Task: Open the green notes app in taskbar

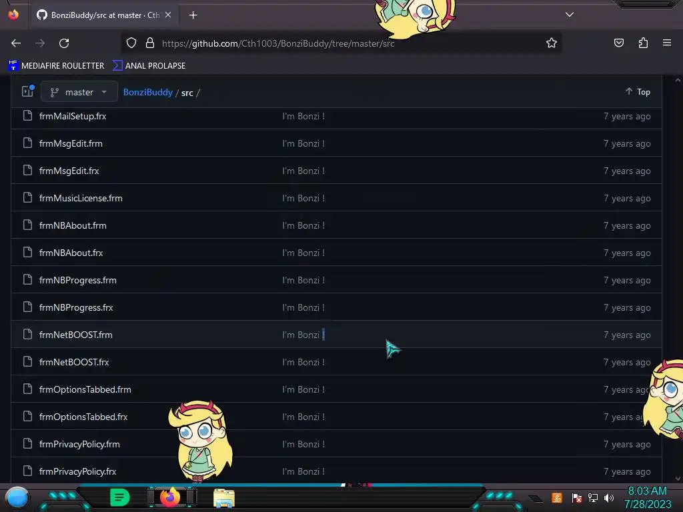Action: click(120, 497)
